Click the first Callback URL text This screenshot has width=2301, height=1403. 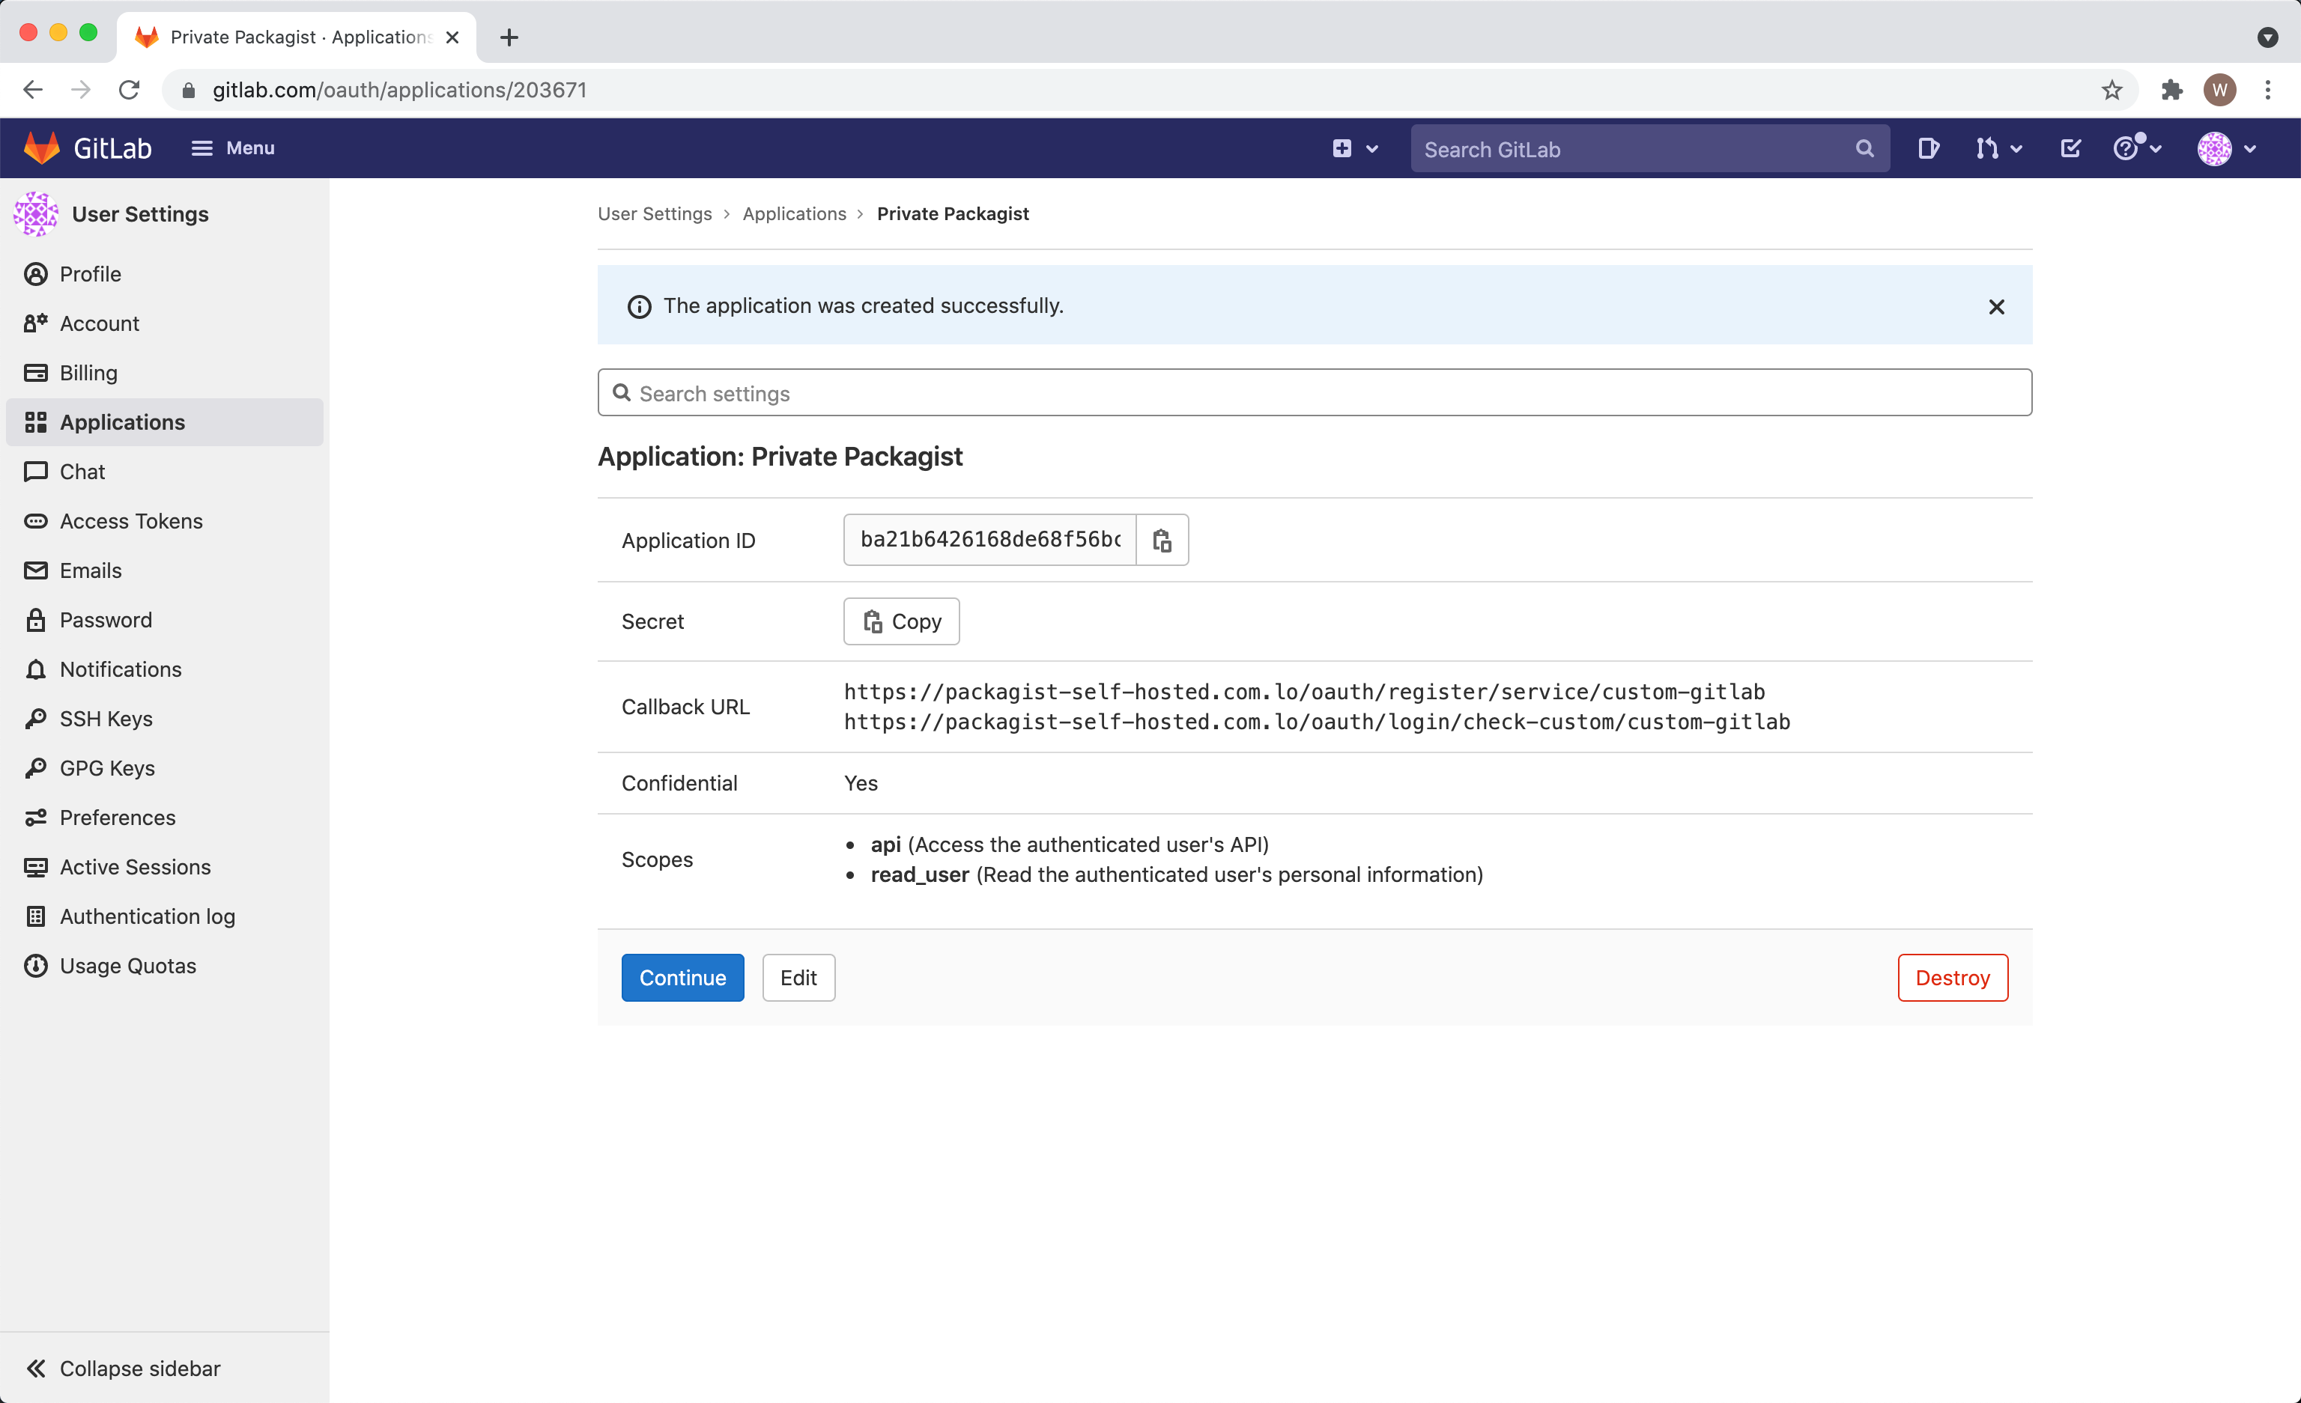1305,692
